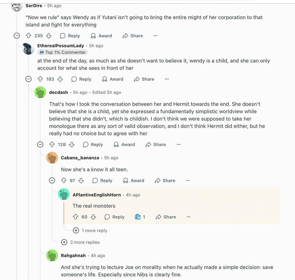Upvote SerDire's comment with 235 points
This screenshot has width=295, height=280.
point(28,36)
